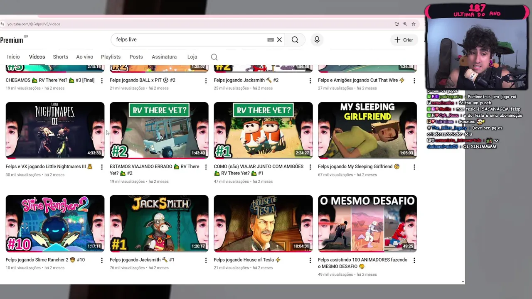
Task: Select the Vídeos tab
Action: [37, 57]
